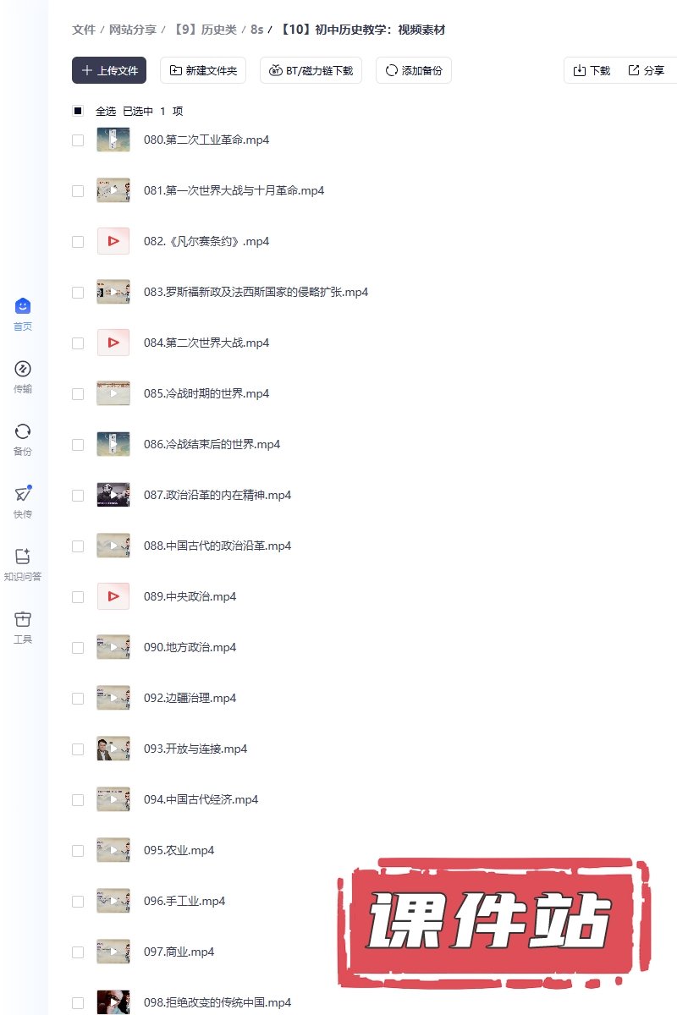
Task: Click the 添加备份 add backup button
Action: pos(414,70)
